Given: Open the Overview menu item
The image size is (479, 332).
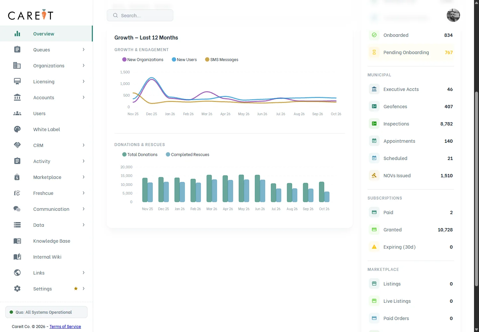Looking at the screenshot, I should click(x=46, y=34).
